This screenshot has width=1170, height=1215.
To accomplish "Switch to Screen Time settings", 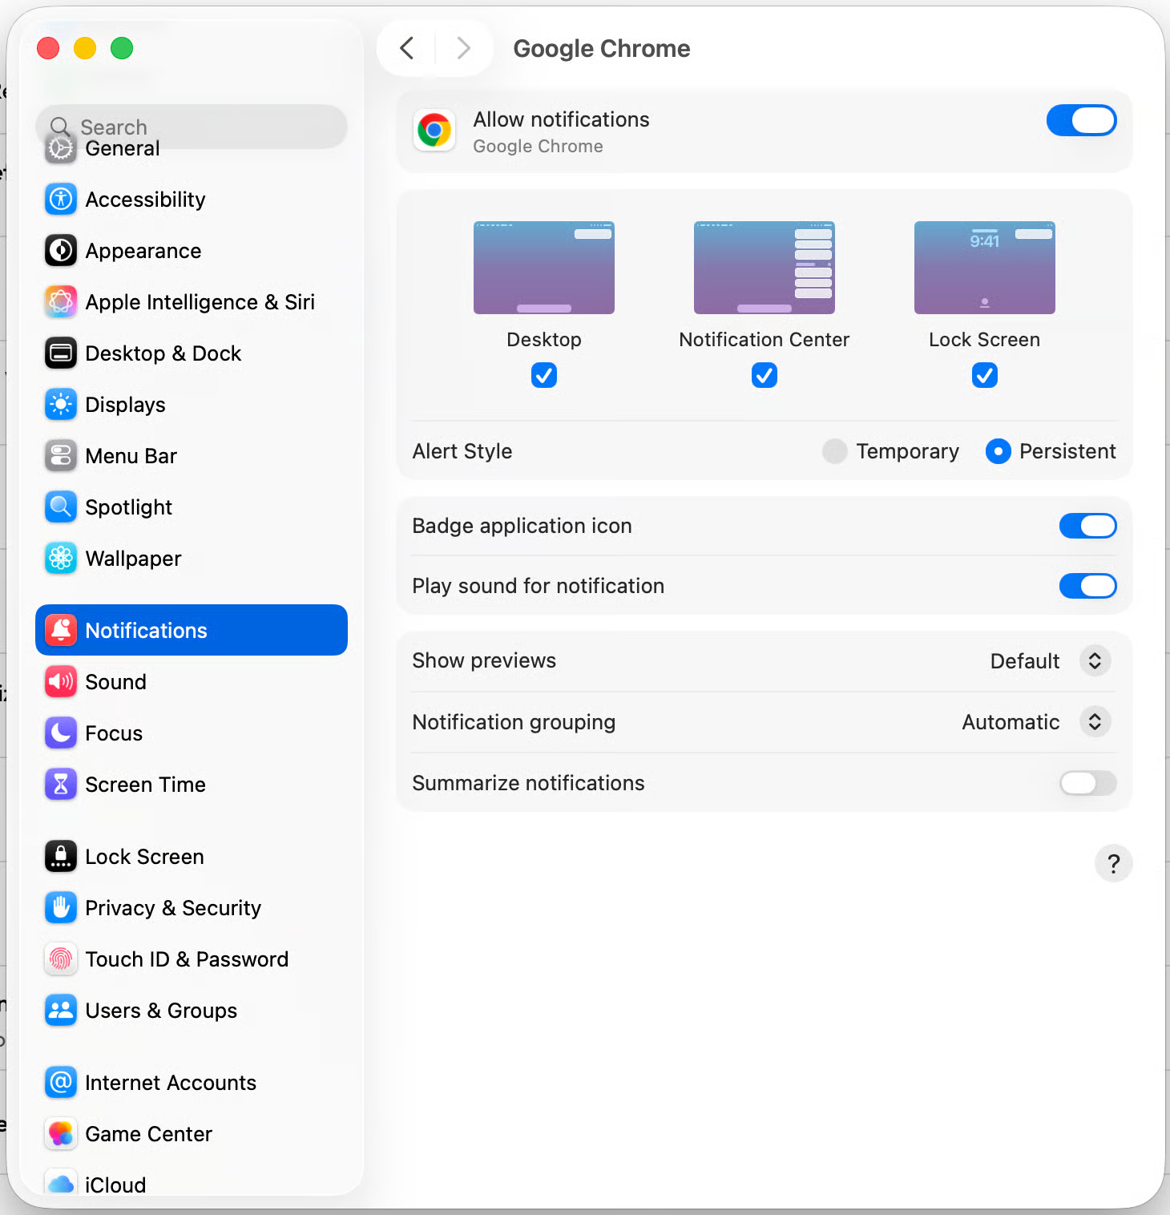I will point(145,785).
